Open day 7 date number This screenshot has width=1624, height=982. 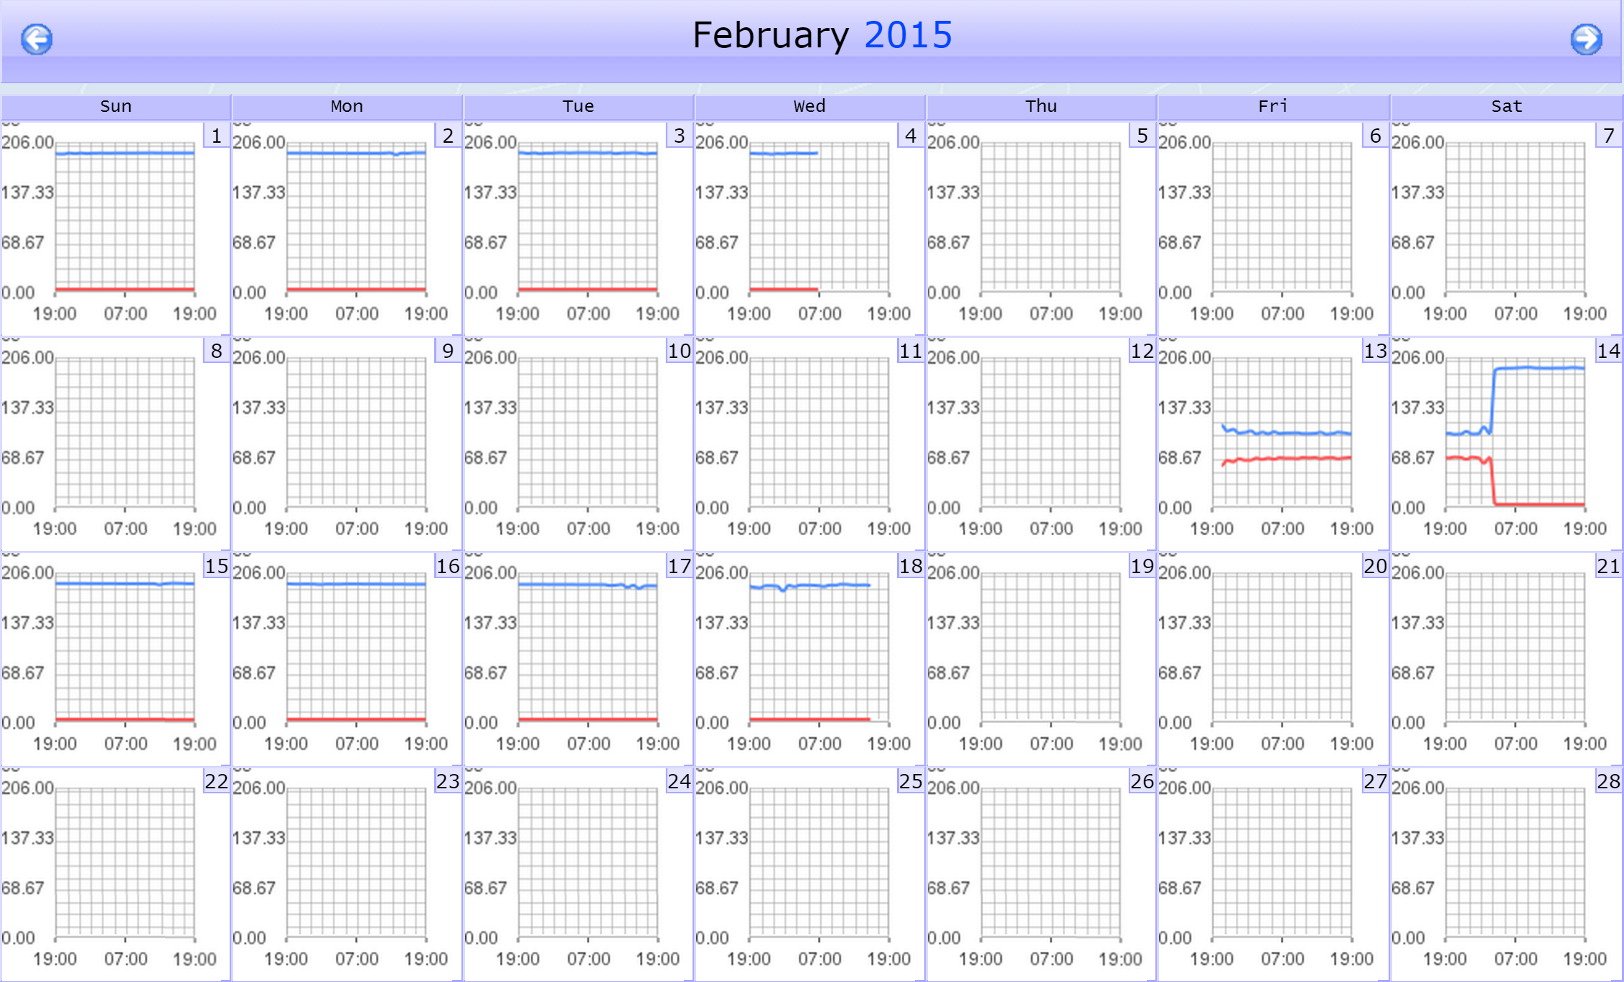coord(1608,136)
